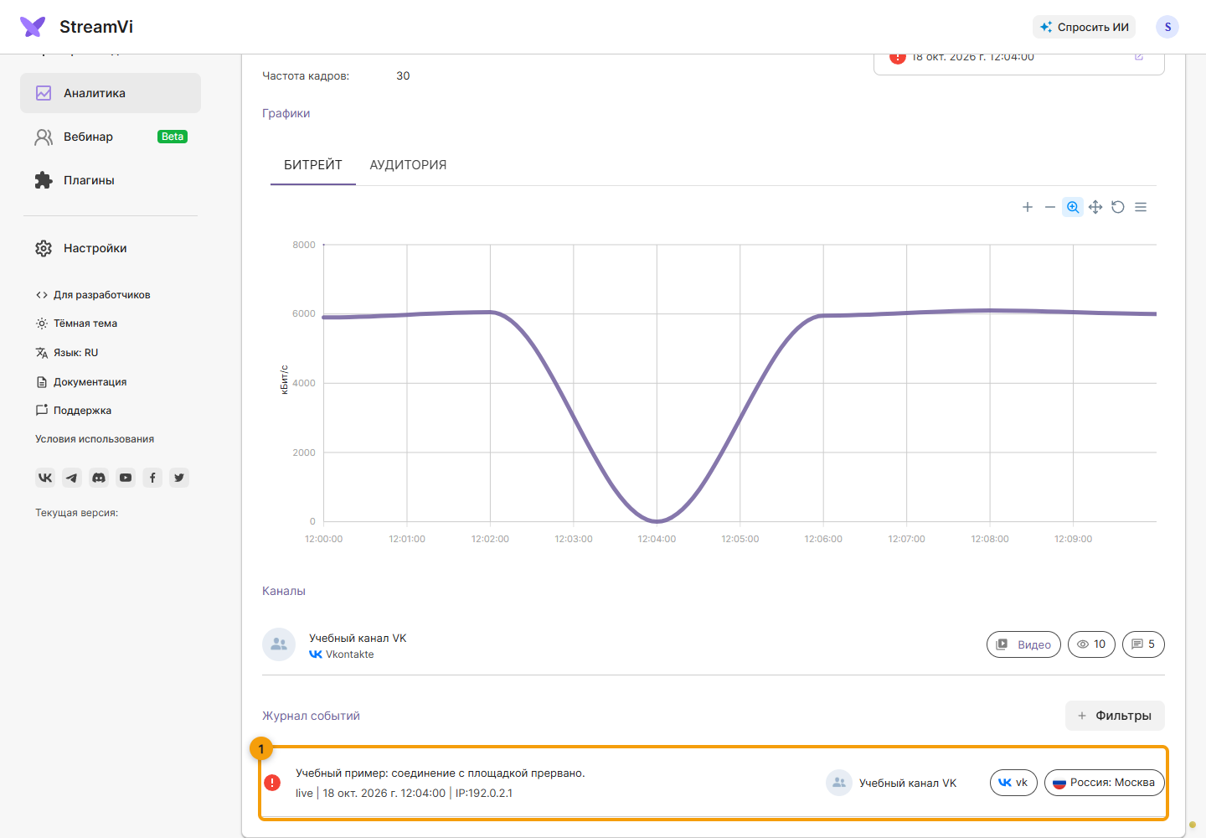This screenshot has height=838, width=1206.
Task: Toggle Тёмная тема
Action: pyautogui.click(x=76, y=323)
